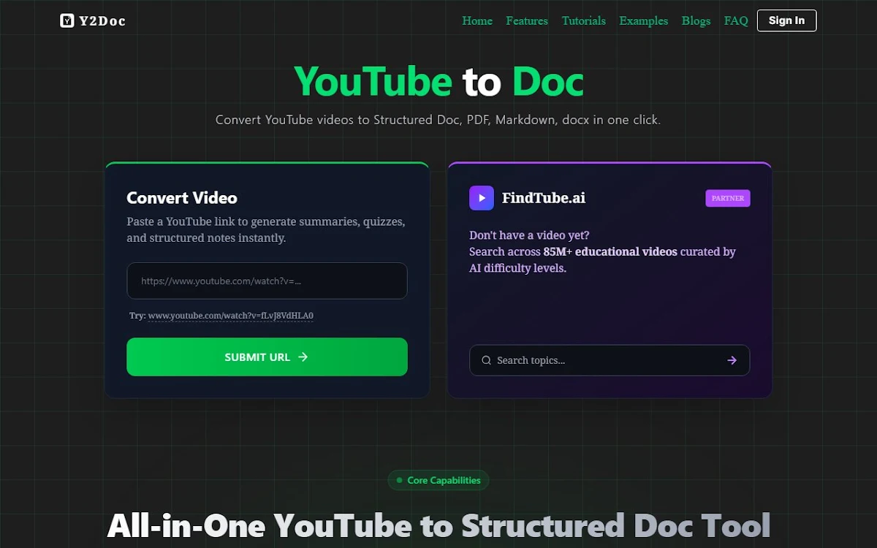Submit the URL with the green button
This screenshot has width=877, height=548.
tap(267, 357)
